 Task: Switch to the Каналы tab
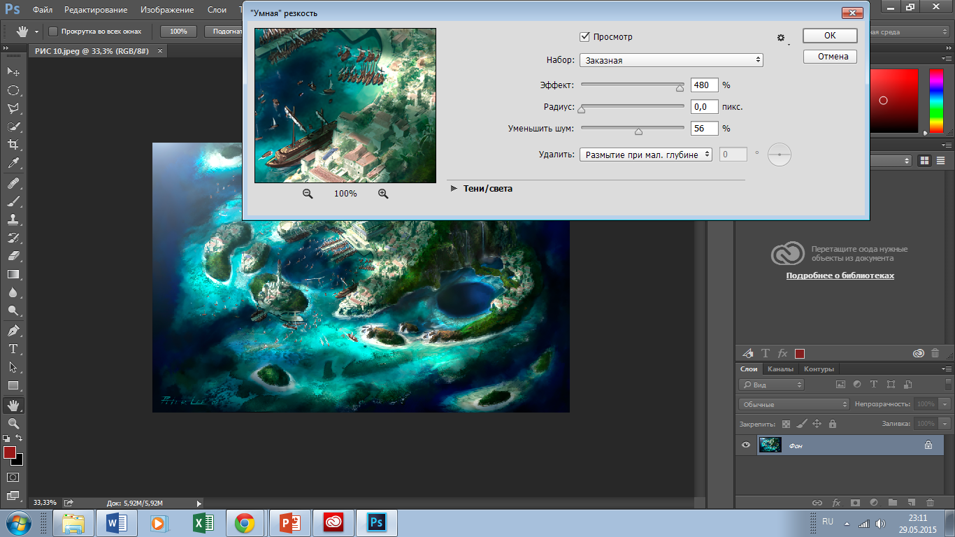(x=780, y=369)
